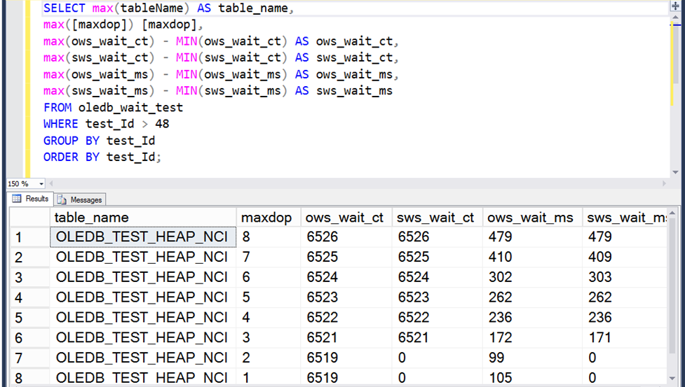Click table_name cell in row 4
The image size is (685, 387).
point(143,297)
